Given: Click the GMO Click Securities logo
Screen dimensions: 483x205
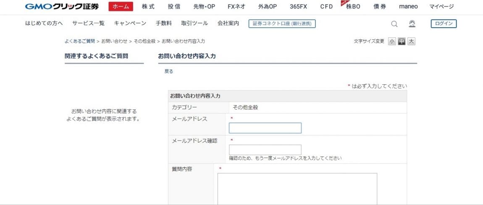Looking at the screenshot, I should (x=62, y=7).
